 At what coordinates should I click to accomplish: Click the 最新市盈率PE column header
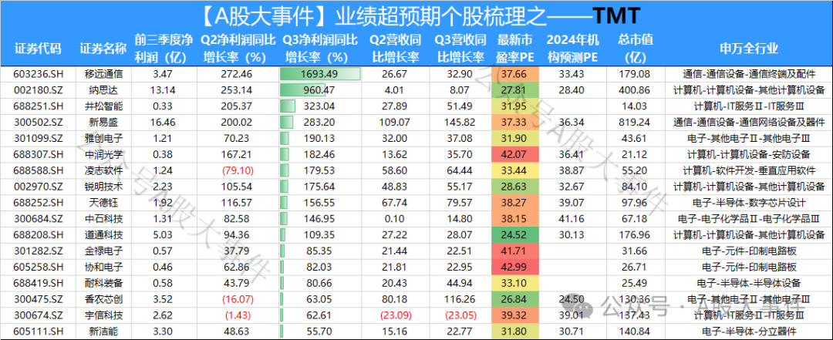(x=516, y=49)
